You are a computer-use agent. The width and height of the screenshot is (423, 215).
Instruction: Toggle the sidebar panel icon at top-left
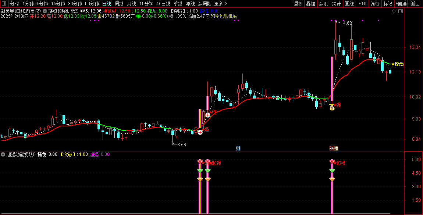4,4
